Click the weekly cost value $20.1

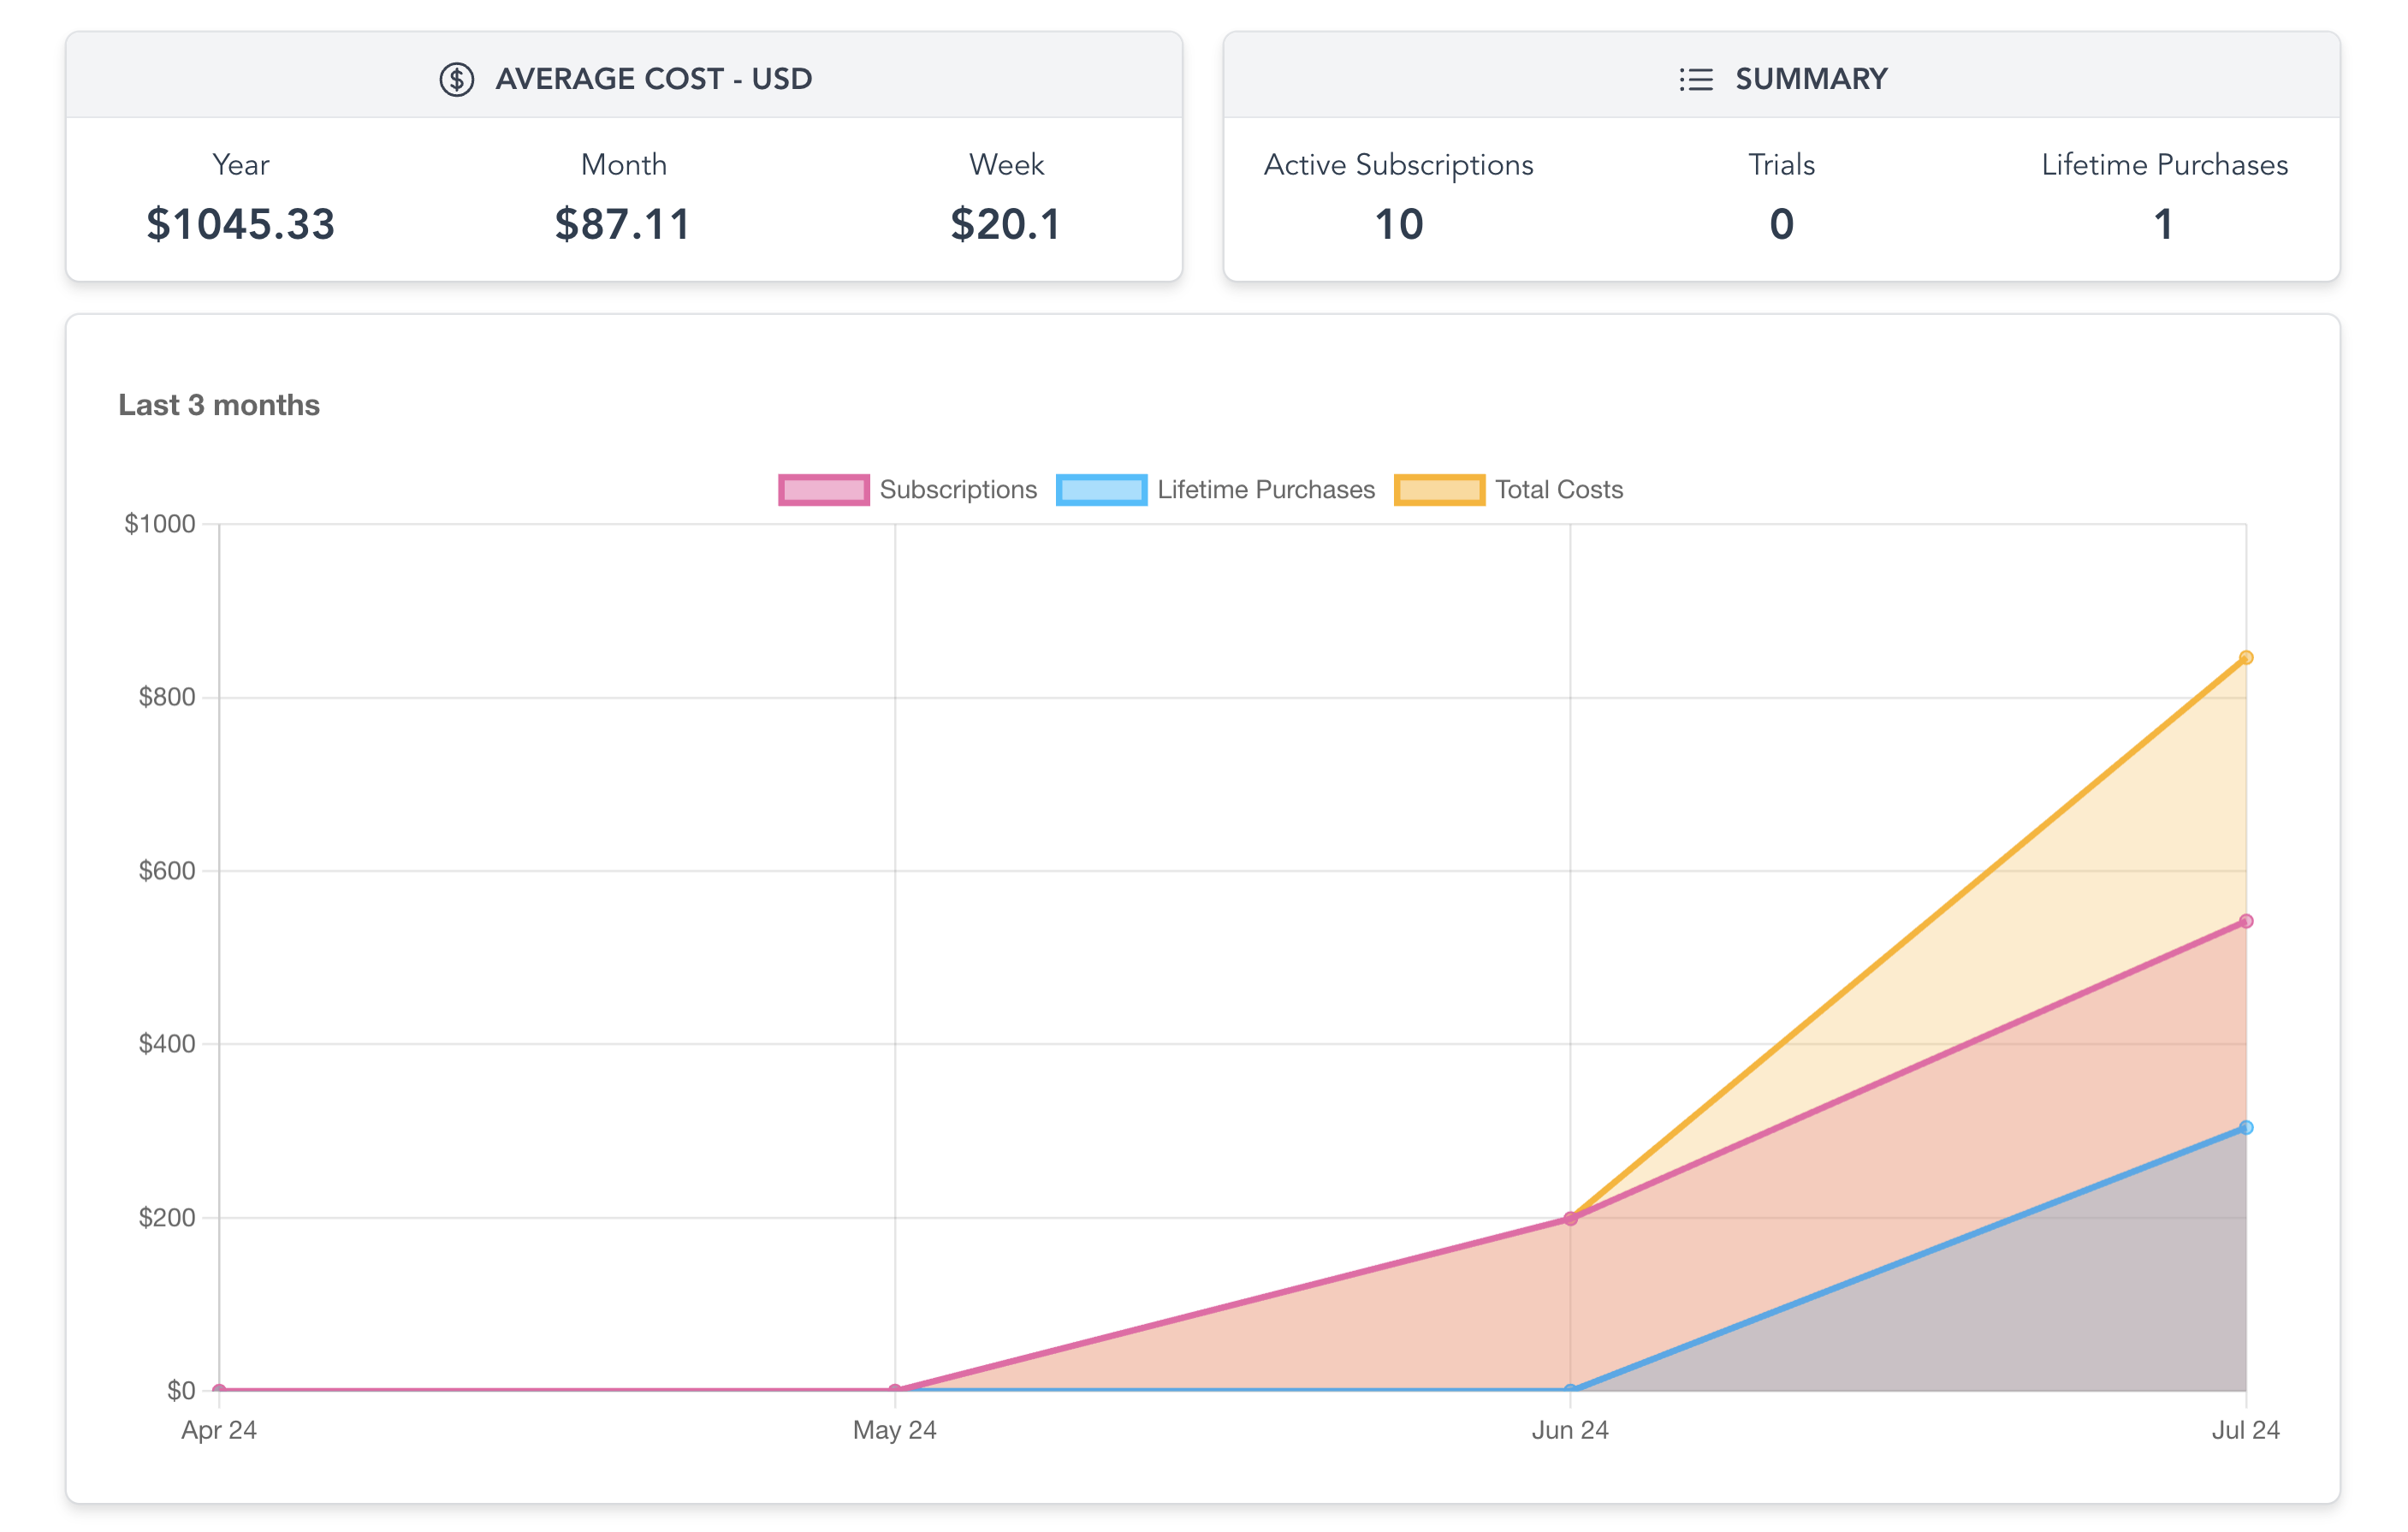point(1005,224)
